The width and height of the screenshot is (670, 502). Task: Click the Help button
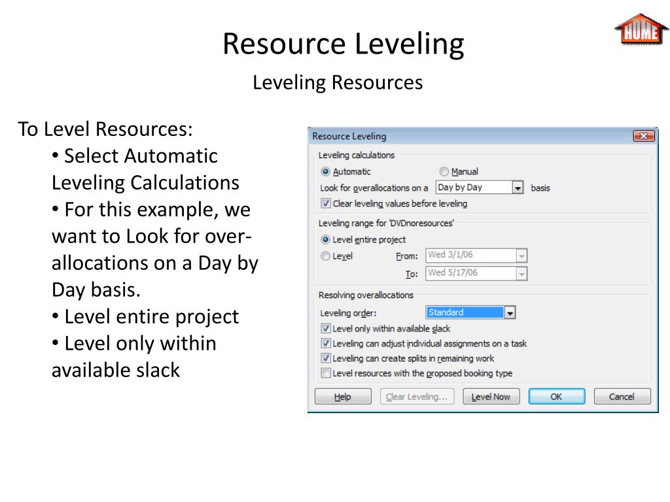343,397
